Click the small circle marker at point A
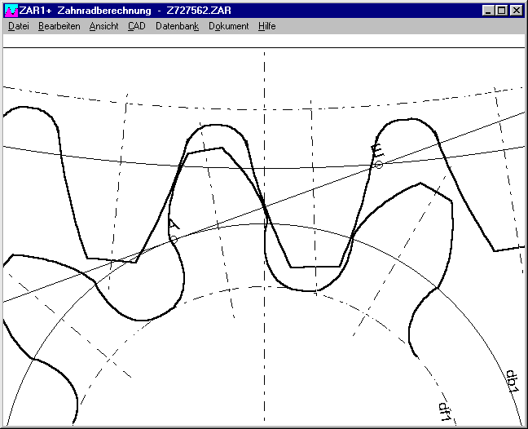 174,240
